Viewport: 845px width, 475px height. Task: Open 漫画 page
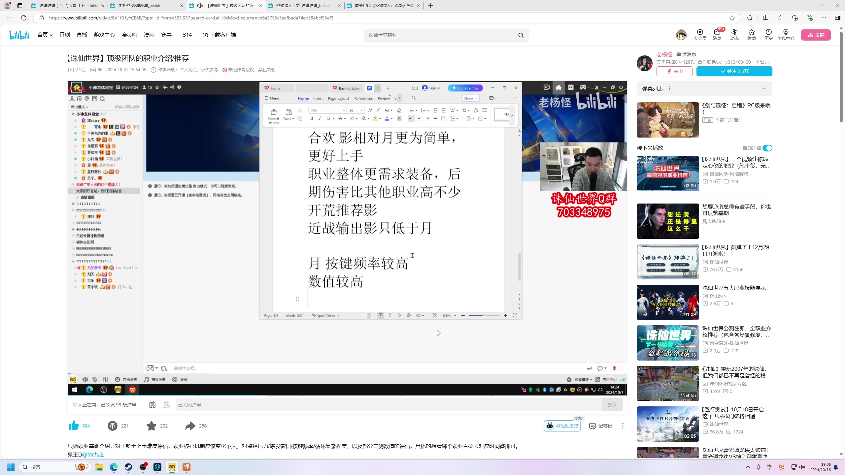point(149,35)
